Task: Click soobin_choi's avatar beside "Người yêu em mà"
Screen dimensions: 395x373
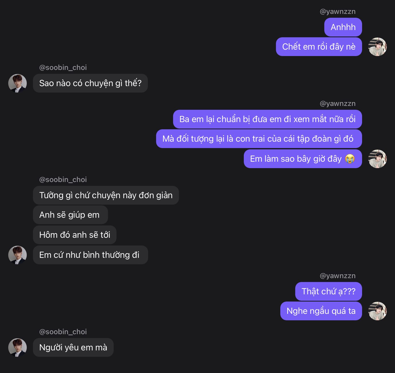Action: (x=17, y=348)
